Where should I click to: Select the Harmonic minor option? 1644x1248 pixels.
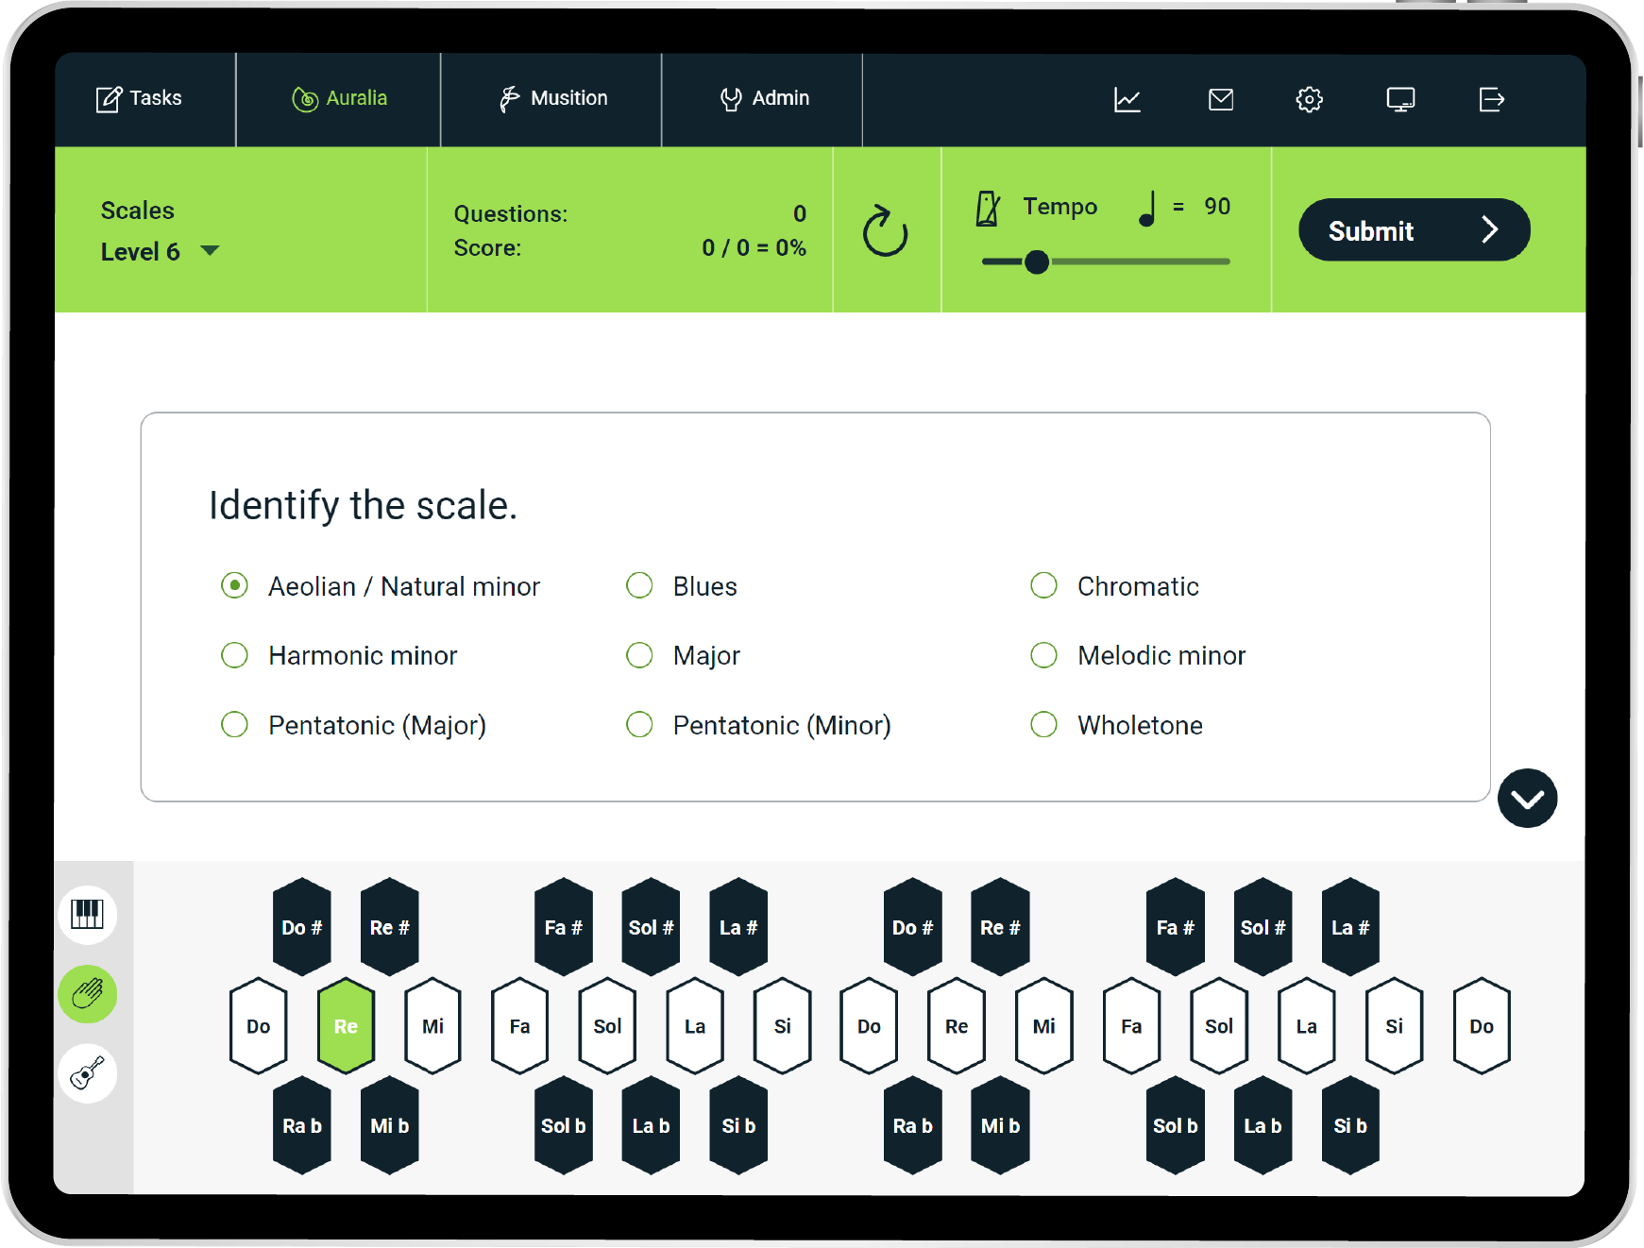tap(234, 655)
